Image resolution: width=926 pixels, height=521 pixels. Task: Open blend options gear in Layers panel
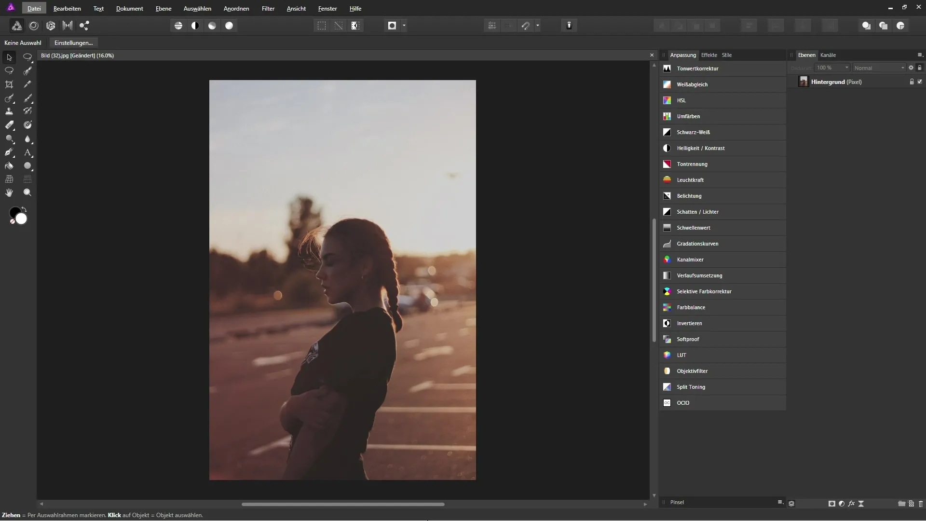[911, 68]
